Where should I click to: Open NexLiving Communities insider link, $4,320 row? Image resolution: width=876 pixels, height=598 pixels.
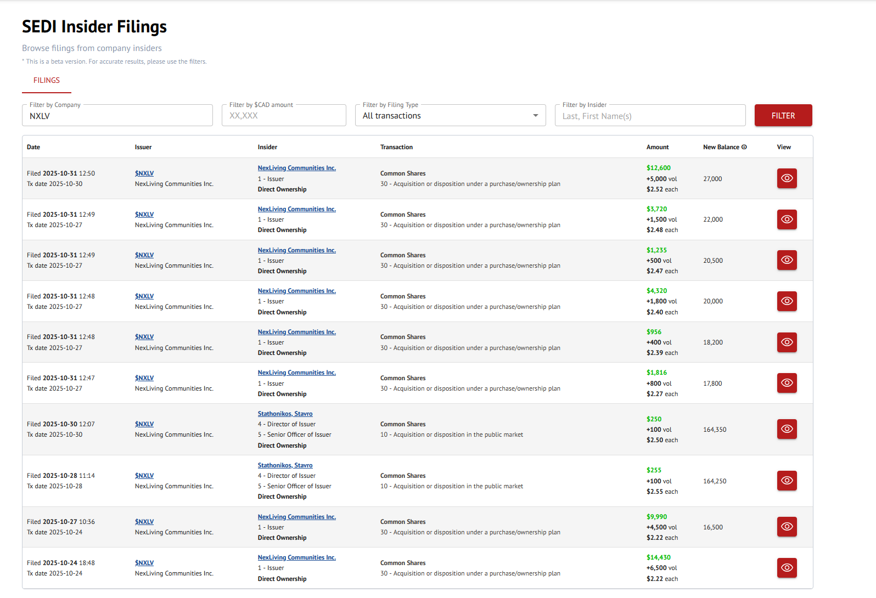click(297, 291)
